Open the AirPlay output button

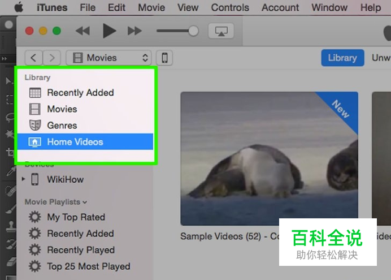coord(221,31)
